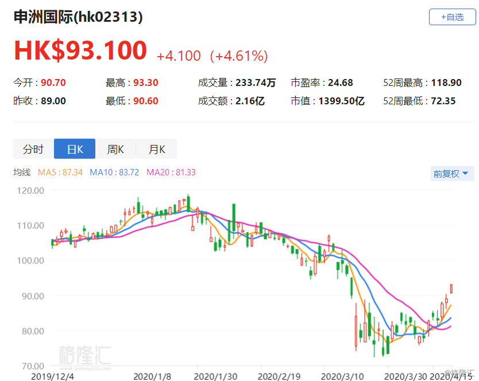The width and height of the screenshot is (479, 381).
Task: Click the 格隆汇 watermark logo on chart
Action: pyautogui.click(x=85, y=358)
